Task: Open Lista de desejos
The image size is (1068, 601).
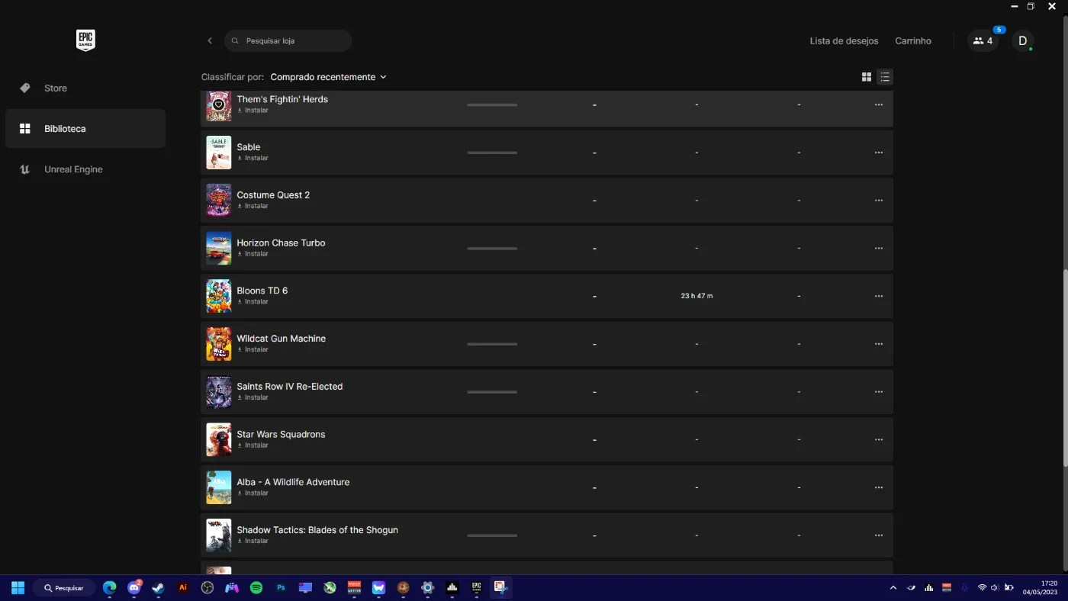Action: pos(844,41)
